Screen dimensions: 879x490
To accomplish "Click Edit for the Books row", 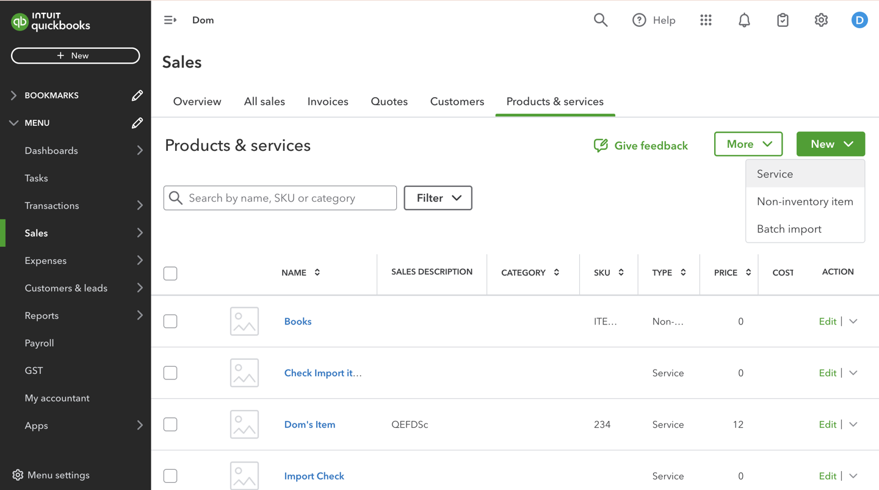I will click(x=828, y=321).
